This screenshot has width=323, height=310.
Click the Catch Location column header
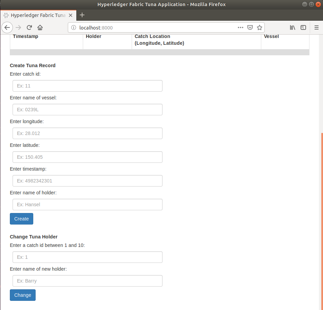(x=159, y=40)
